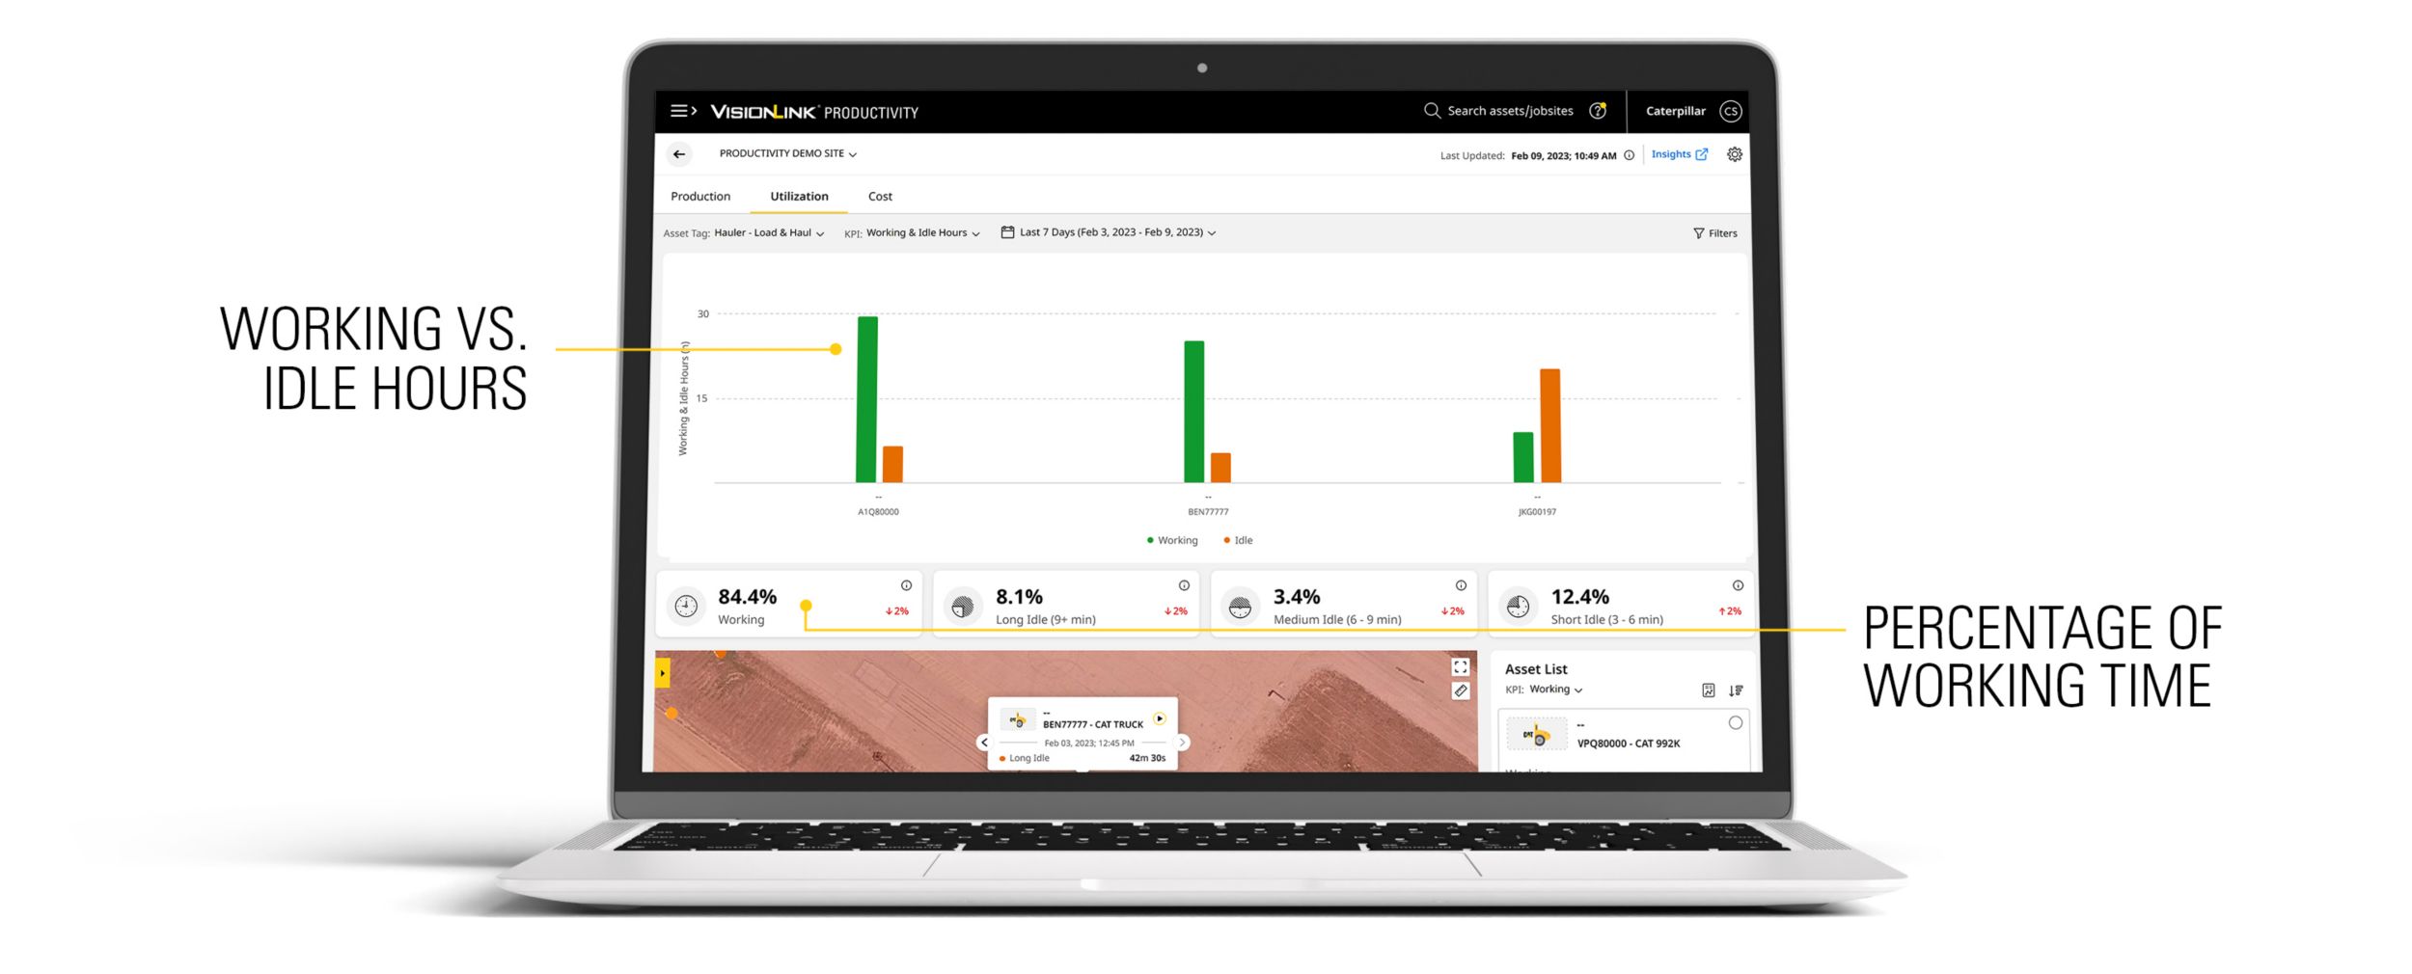Switch to the Cost tab
This screenshot has height=974, width=2412.
pos(880,196)
